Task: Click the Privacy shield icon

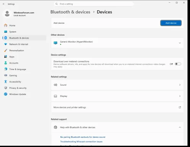Action: (6, 88)
